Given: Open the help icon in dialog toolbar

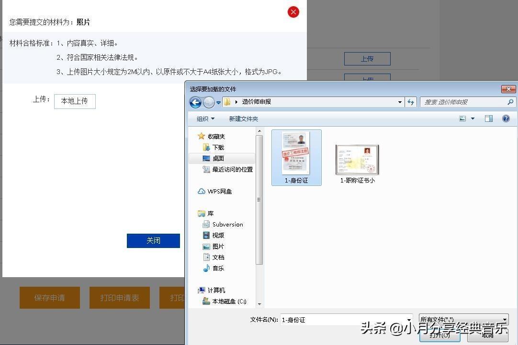Looking at the screenshot, I should tap(506, 119).
